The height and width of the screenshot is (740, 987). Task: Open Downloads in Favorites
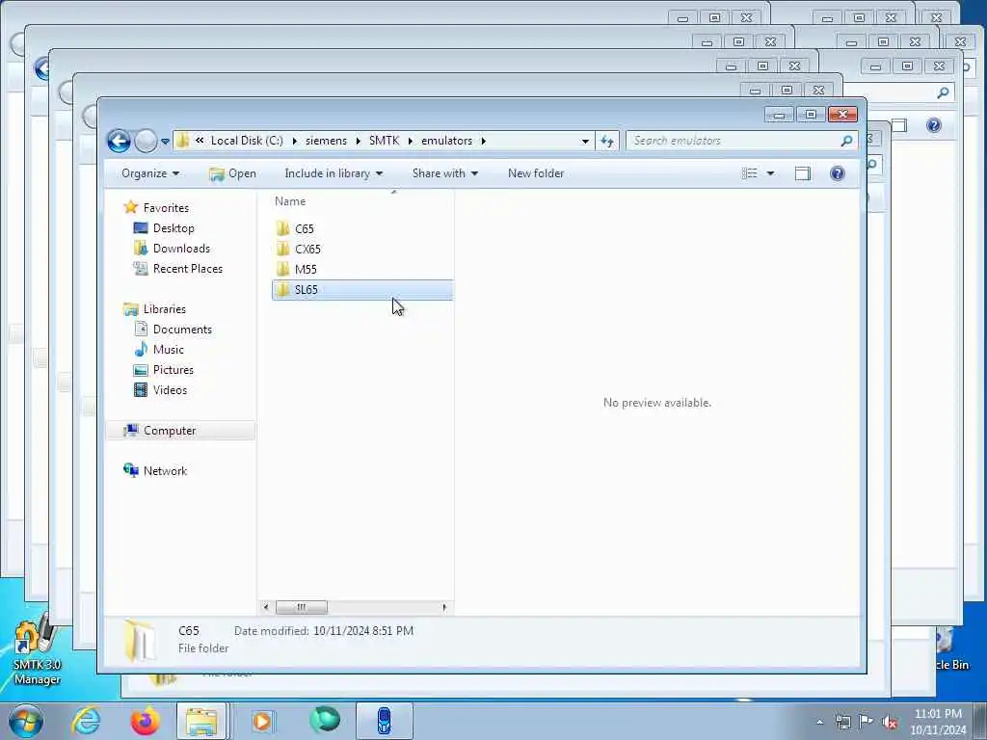coord(181,248)
